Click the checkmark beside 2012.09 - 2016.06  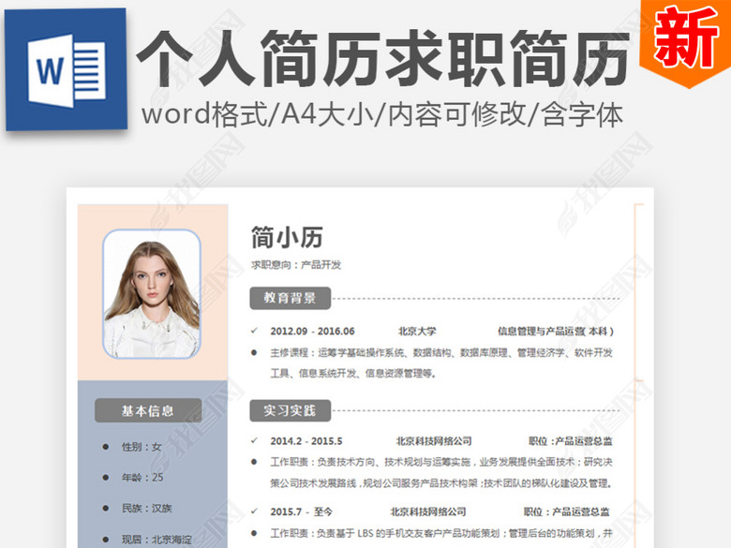tap(255, 331)
